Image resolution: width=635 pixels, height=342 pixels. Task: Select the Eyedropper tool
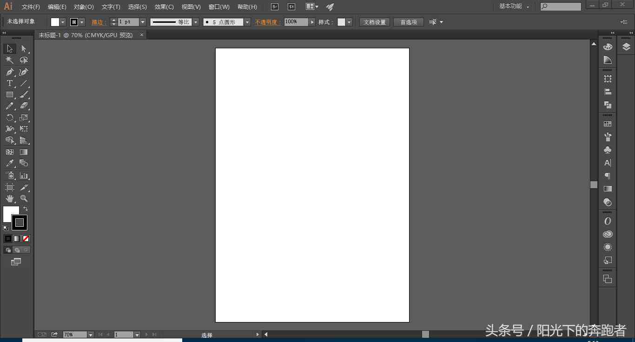coord(10,163)
